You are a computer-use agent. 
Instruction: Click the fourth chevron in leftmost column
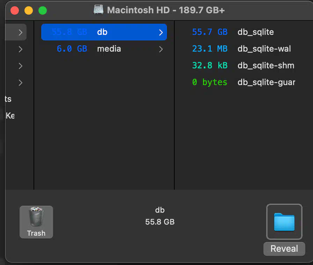[20, 83]
